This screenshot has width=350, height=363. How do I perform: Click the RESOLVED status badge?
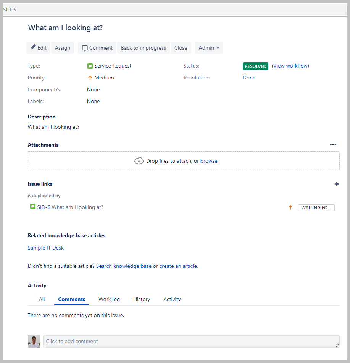click(x=255, y=66)
